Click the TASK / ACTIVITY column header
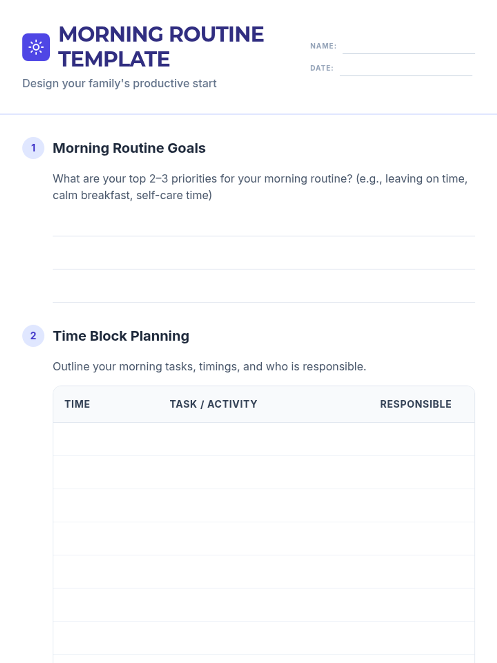The width and height of the screenshot is (497, 663). pyautogui.click(x=213, y=404)
